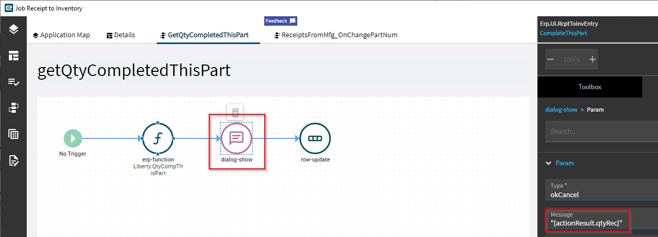Click the Feedback button
658x237 pixels.
pyautogui.click(x=281, y=21)
